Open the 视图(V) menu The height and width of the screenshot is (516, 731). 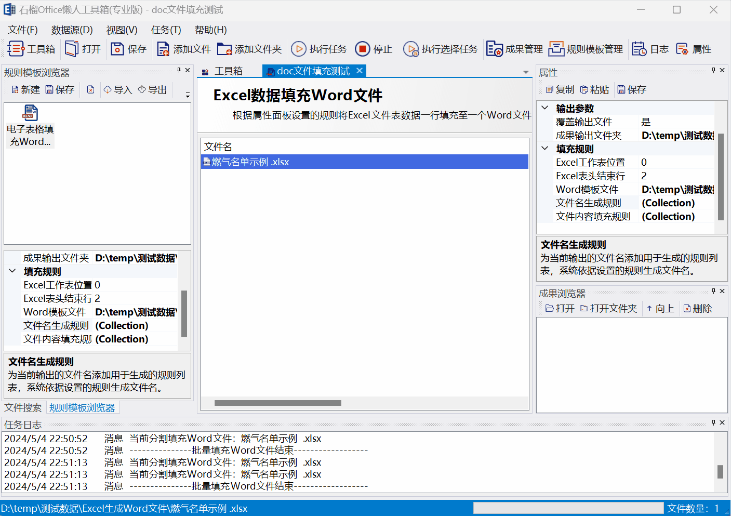click(x=122, y=30)
